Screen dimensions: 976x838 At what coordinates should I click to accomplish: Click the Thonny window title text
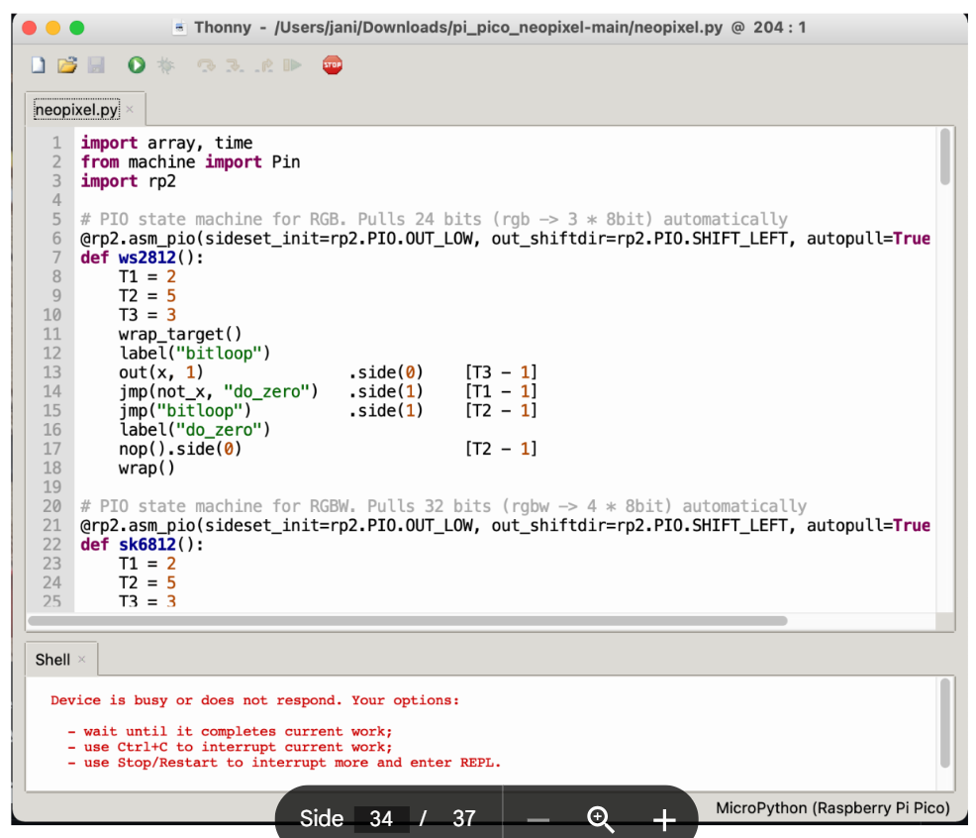(500, 28)
